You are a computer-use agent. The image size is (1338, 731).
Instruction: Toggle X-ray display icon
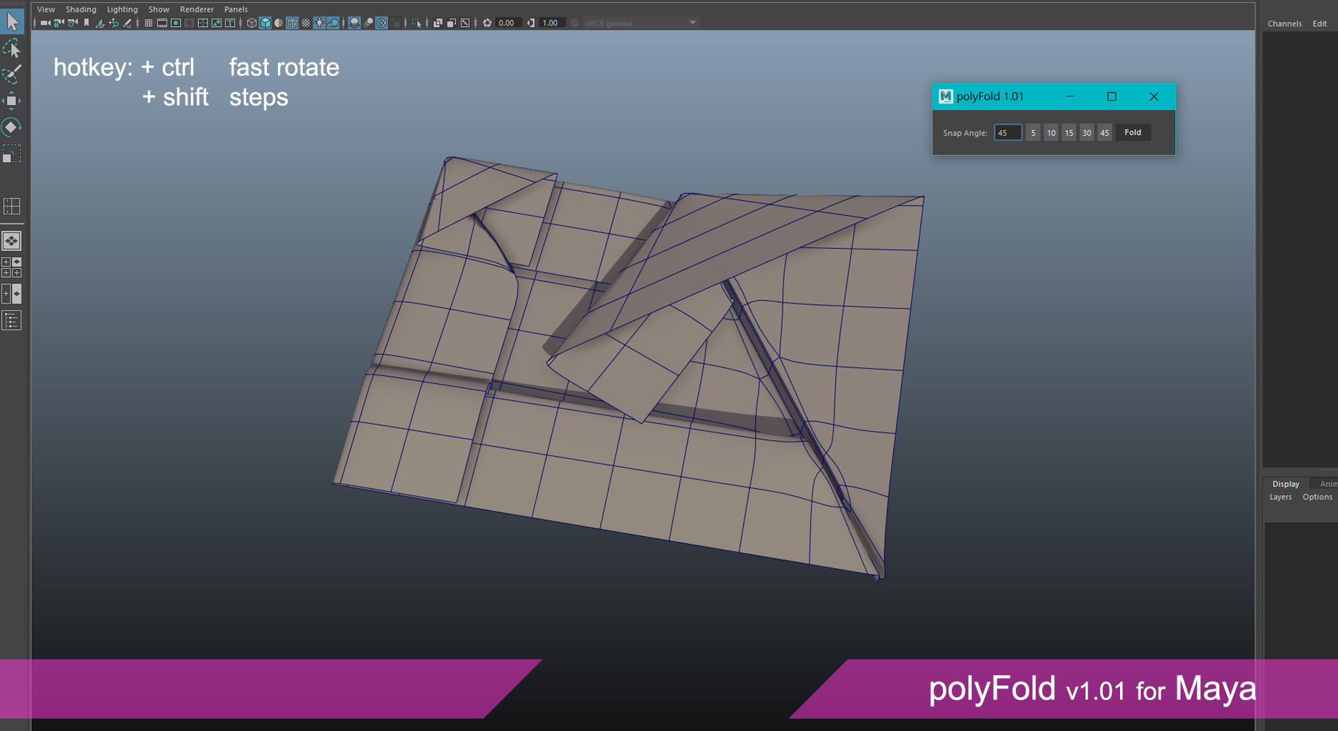coord(437,23)
